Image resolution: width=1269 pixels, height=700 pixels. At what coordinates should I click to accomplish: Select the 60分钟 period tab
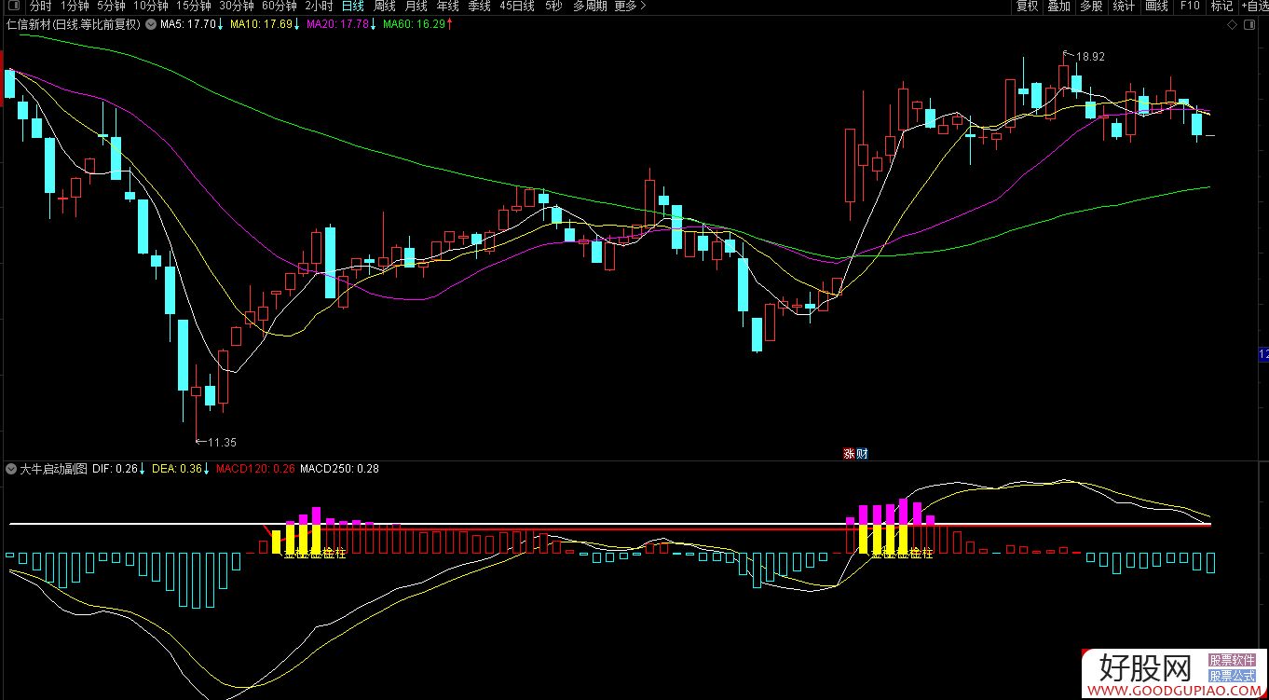pyautogui.click(x=279, y=7)
